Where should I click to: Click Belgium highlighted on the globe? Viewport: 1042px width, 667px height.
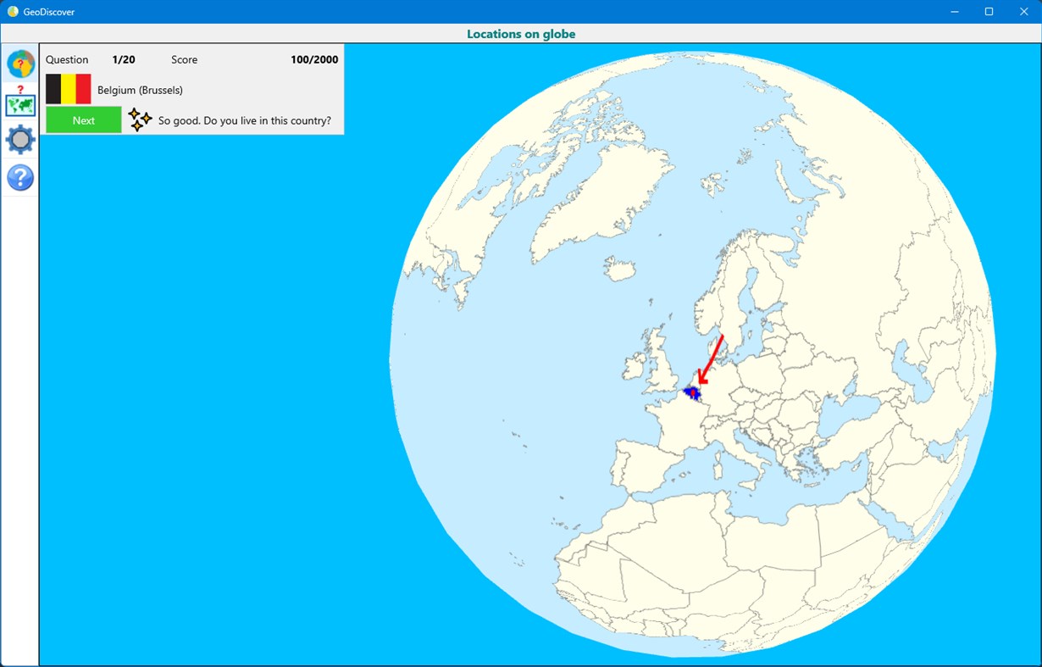tap(693, 392)
